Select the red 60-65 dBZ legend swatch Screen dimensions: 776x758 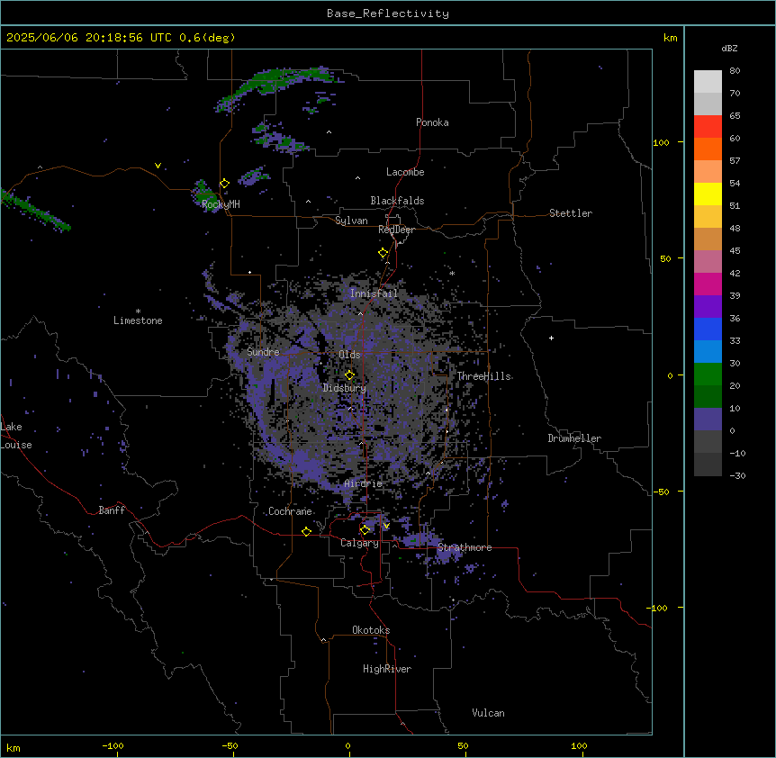click(708, 126)
